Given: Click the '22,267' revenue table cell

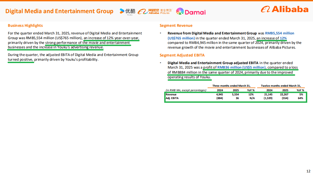Looking at the screenshot, I should pos(284,95).
